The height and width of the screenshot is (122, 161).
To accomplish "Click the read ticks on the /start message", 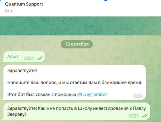I will point(40,58).
